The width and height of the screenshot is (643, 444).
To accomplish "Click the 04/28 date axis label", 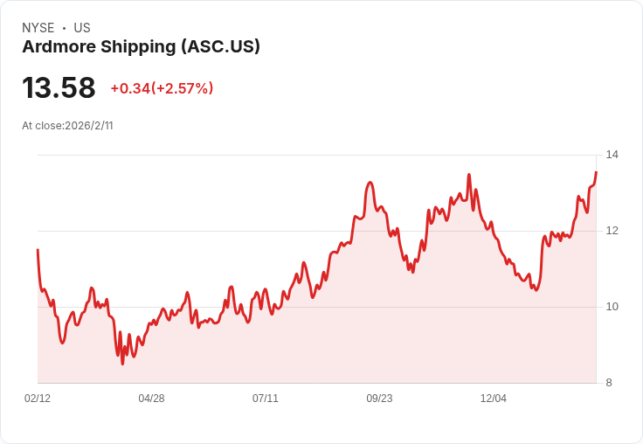I will pos(151,399).
